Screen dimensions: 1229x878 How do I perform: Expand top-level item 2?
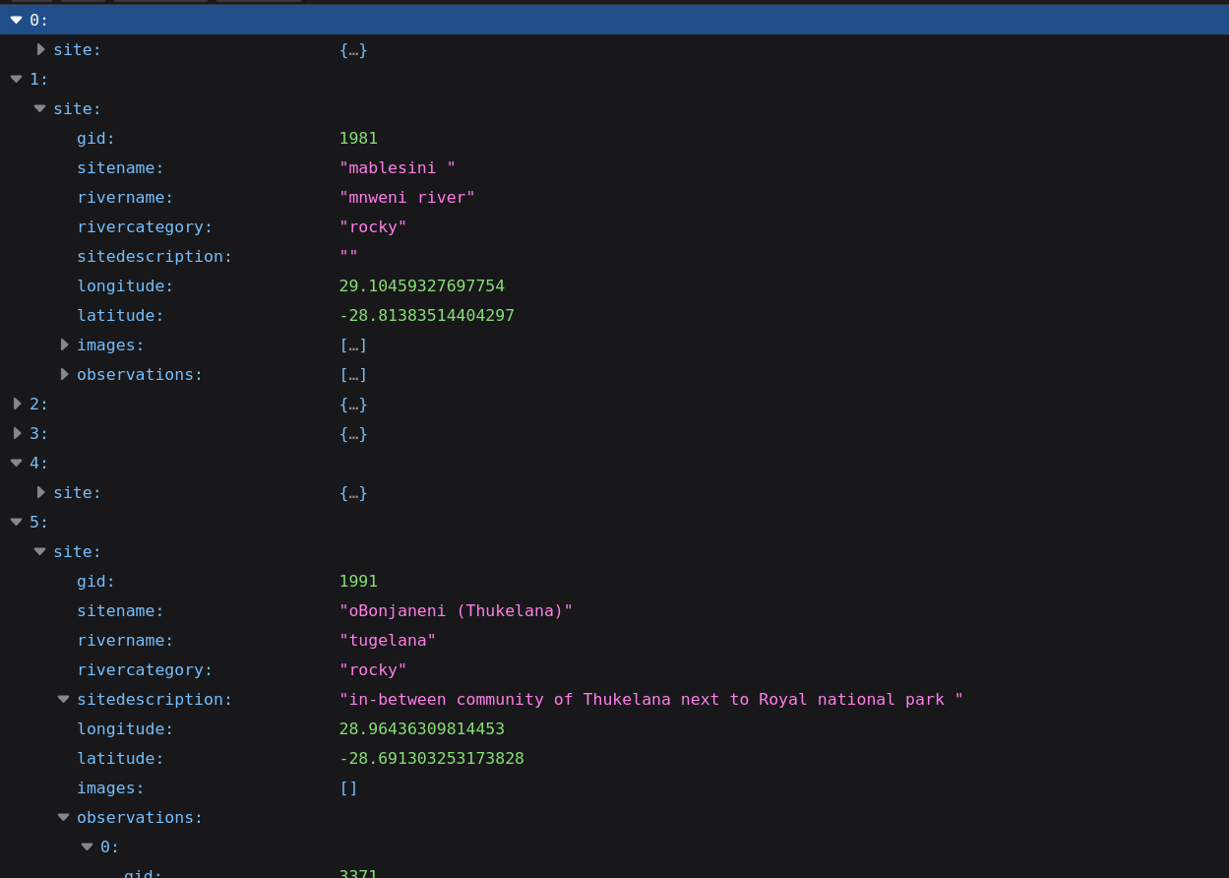click(17, 404)
